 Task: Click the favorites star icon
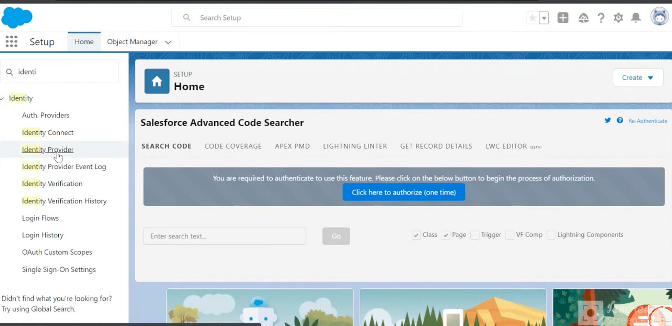pyautogui.click(x=533, y=18)
